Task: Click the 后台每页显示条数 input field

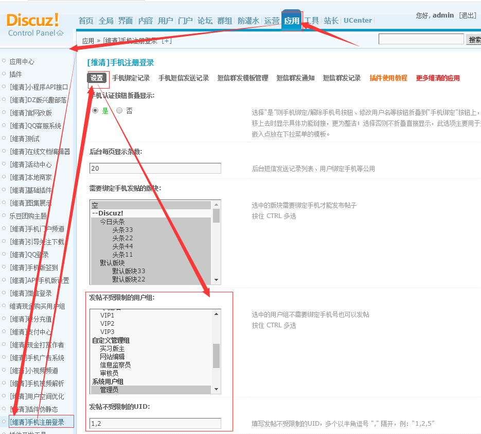Action: [x=155, y=169]
